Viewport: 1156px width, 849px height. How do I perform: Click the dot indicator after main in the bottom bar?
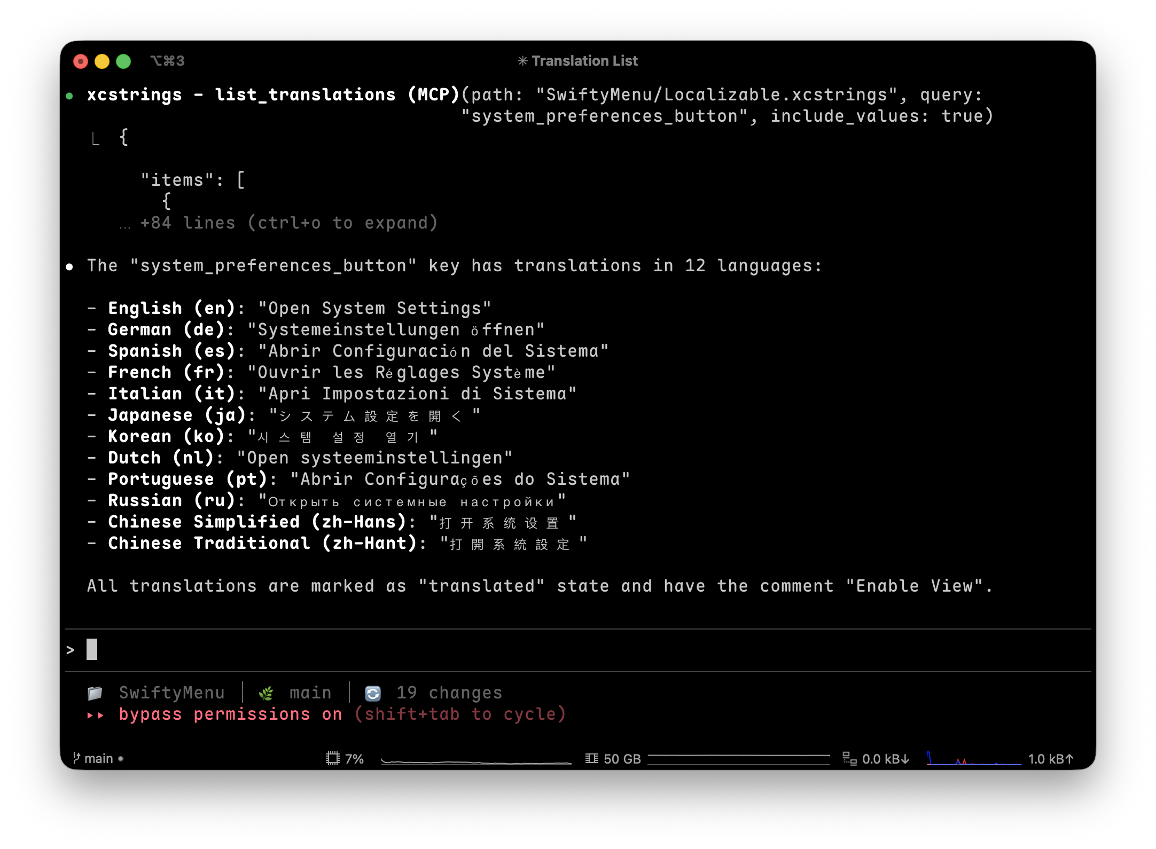122,759
